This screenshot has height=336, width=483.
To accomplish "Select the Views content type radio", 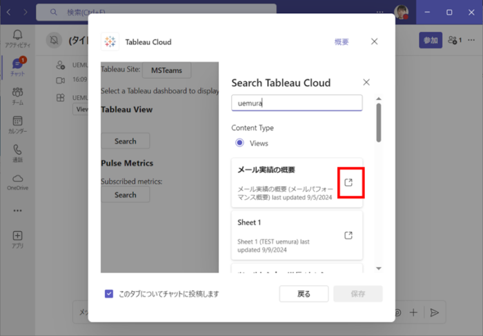I will point(239,143).
